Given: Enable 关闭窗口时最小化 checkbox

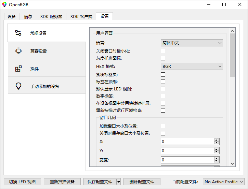Looking at the screenshot, I should (x=163, y=51).
